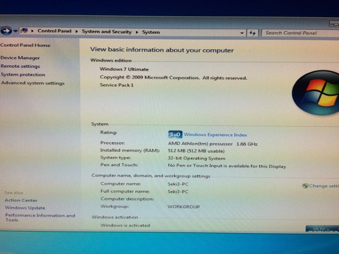Image resolution: width=339 pixels, height=254 pixels.
Task: Open Device Manager from the sidebar
Action: pyautogui.click(x=20, y=58)
